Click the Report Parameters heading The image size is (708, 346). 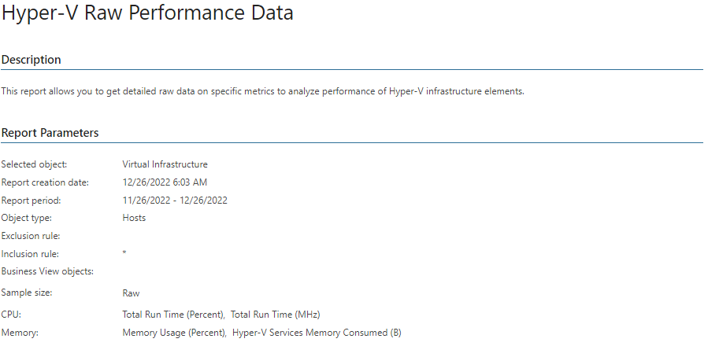tap(50, 133)
